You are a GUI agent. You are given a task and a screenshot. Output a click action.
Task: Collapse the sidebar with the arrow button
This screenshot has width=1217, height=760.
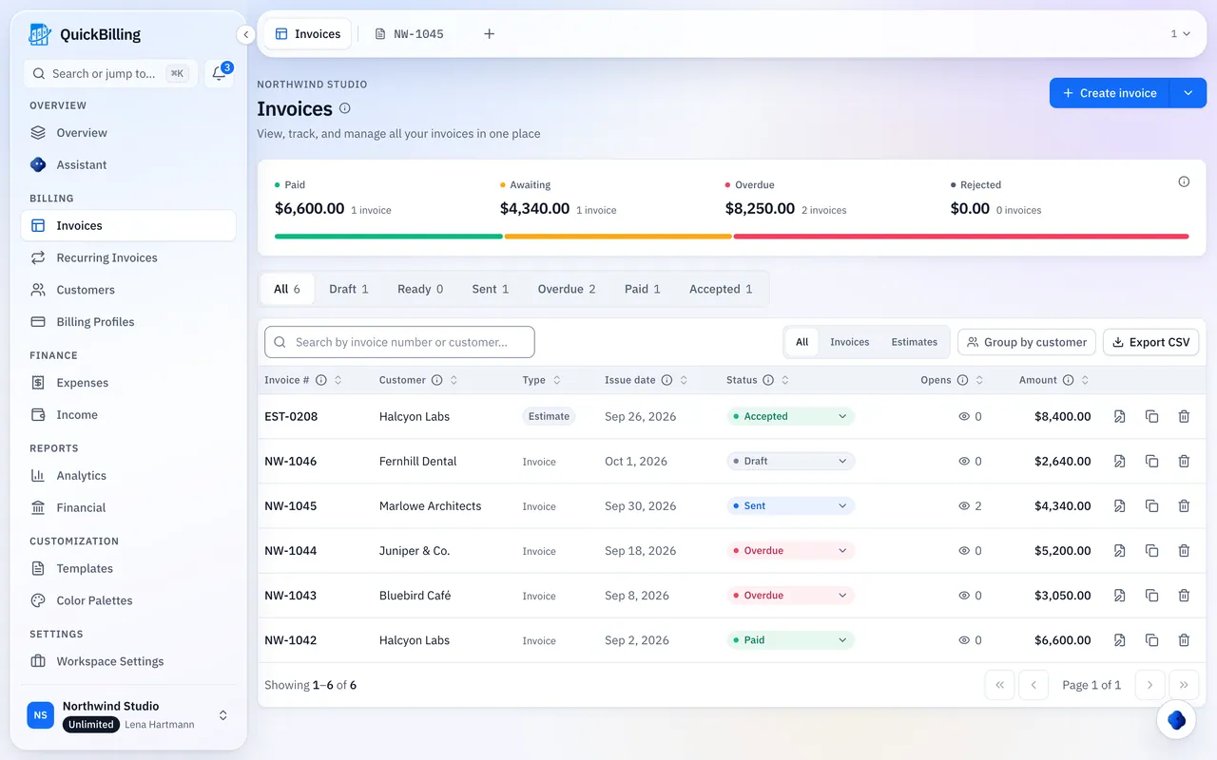[246, 34]
